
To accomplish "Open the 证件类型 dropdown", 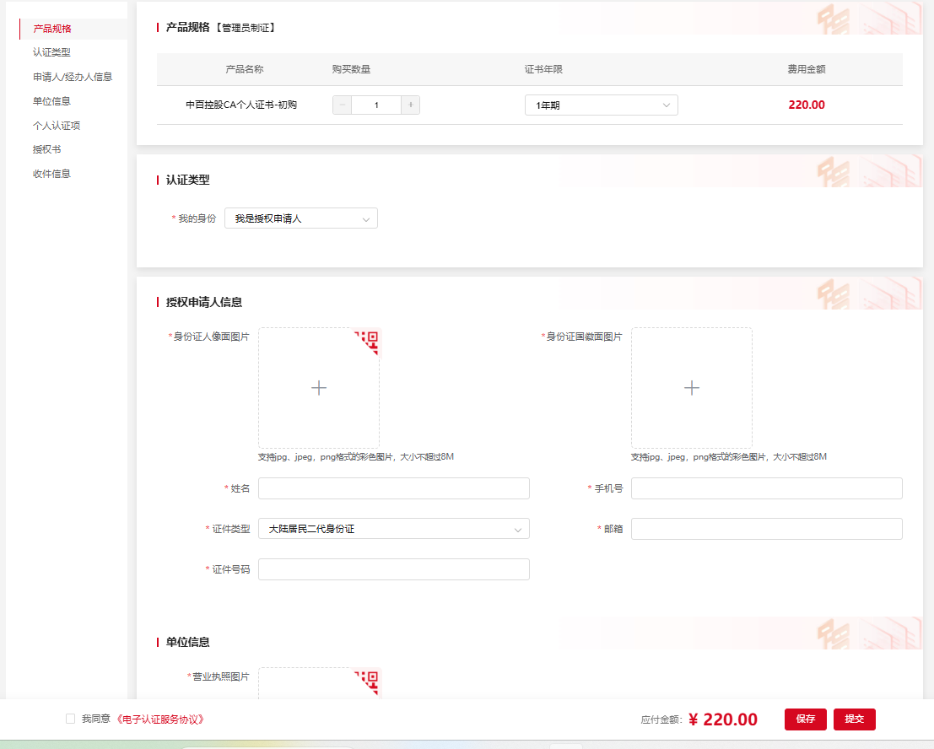I will click(394, 529).
